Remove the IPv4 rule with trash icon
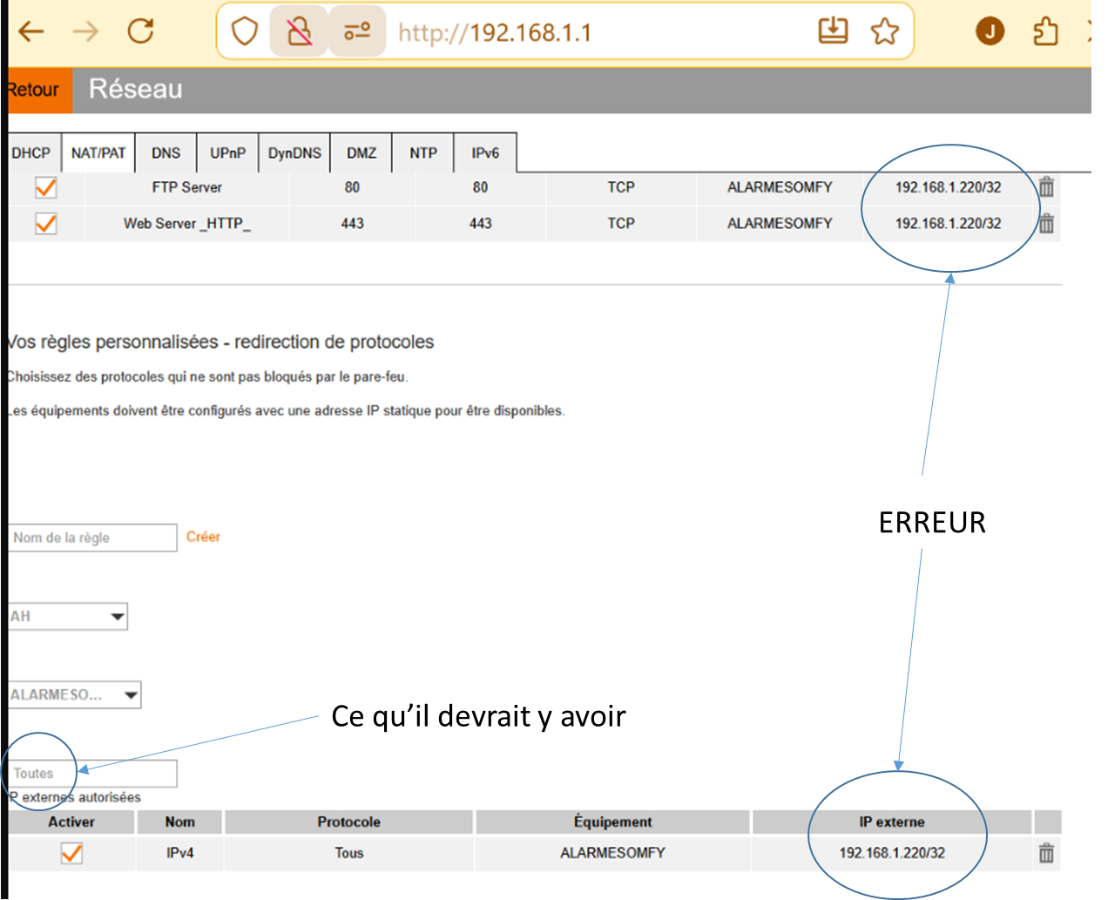This screenshot has height=900, width=1108. (1046, 853)
